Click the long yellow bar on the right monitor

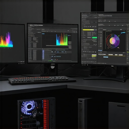88,30
